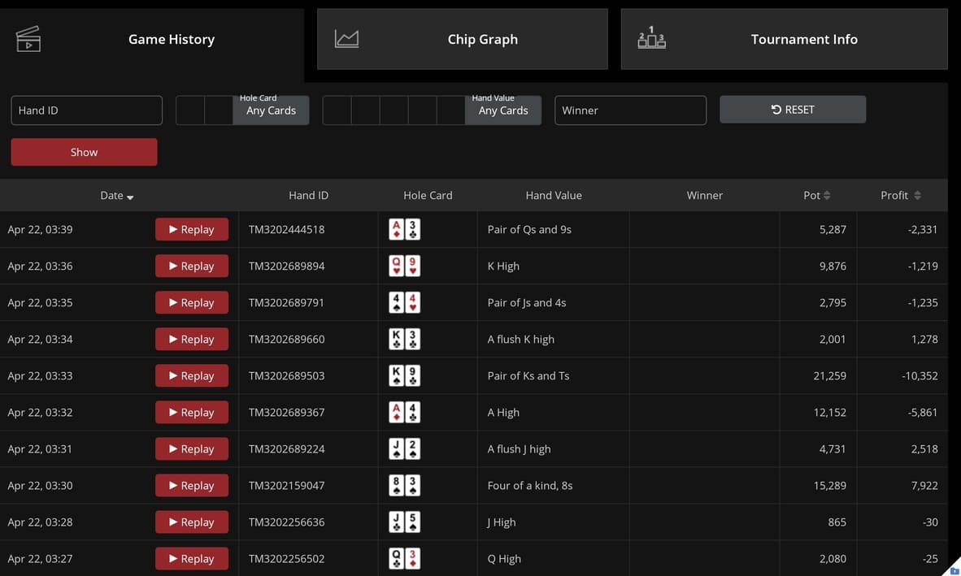
Task: Open the Hole Card Any Cards selector
Action: [x=271, y=110]
